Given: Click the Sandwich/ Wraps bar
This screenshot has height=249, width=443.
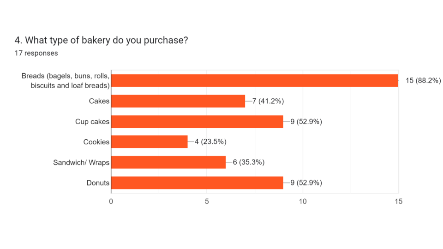Looking at the screenshot, I should [168, 162].
